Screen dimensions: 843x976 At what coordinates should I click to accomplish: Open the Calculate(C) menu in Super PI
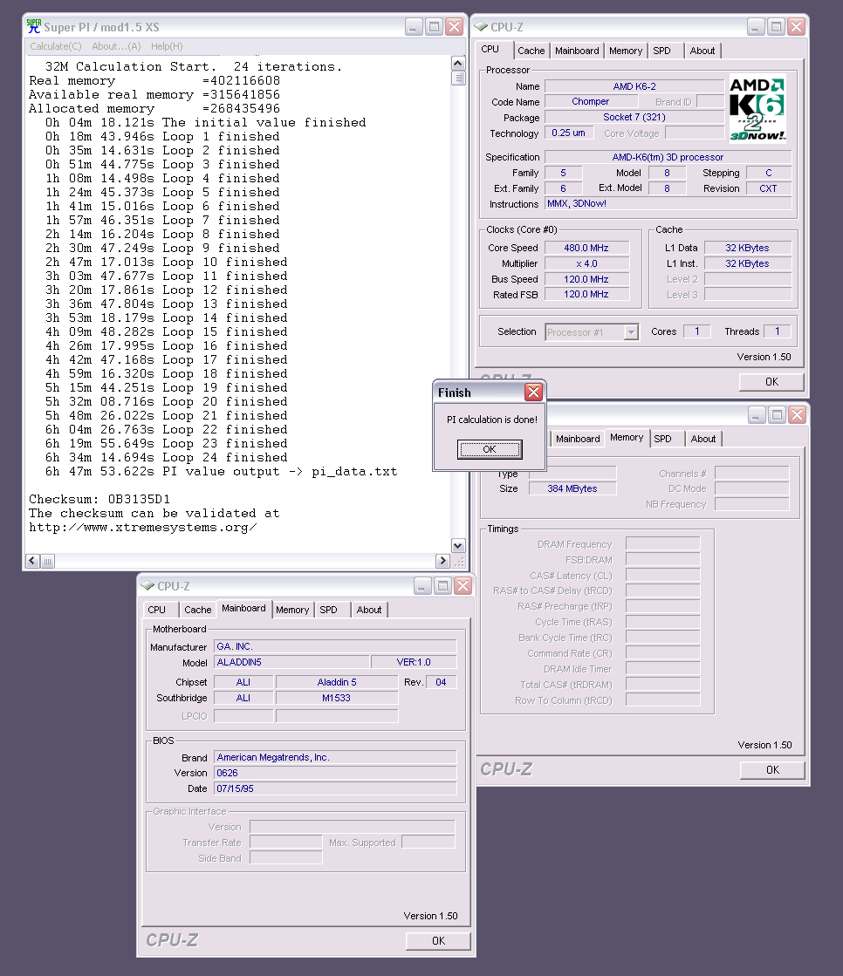tap(55, 46)
